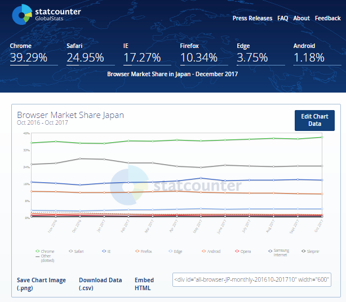This screenshot has width=346, height=302.
Task: Save Chart Image as png
Action: 41,284
